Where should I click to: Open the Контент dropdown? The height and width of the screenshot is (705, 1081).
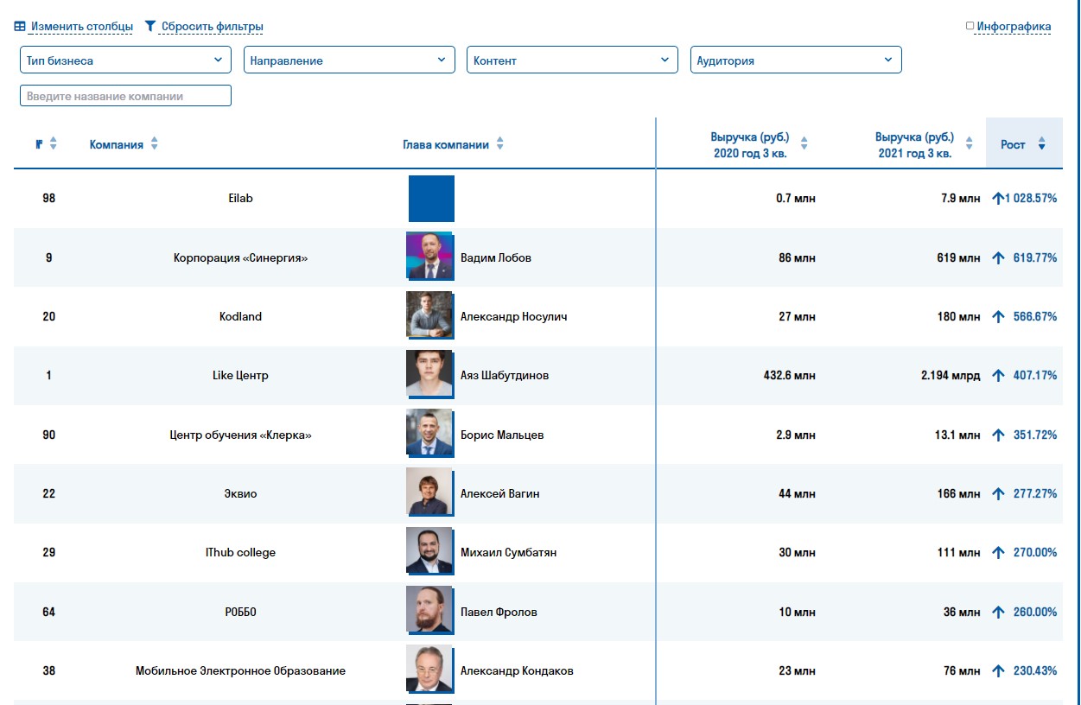pos(572,60)
